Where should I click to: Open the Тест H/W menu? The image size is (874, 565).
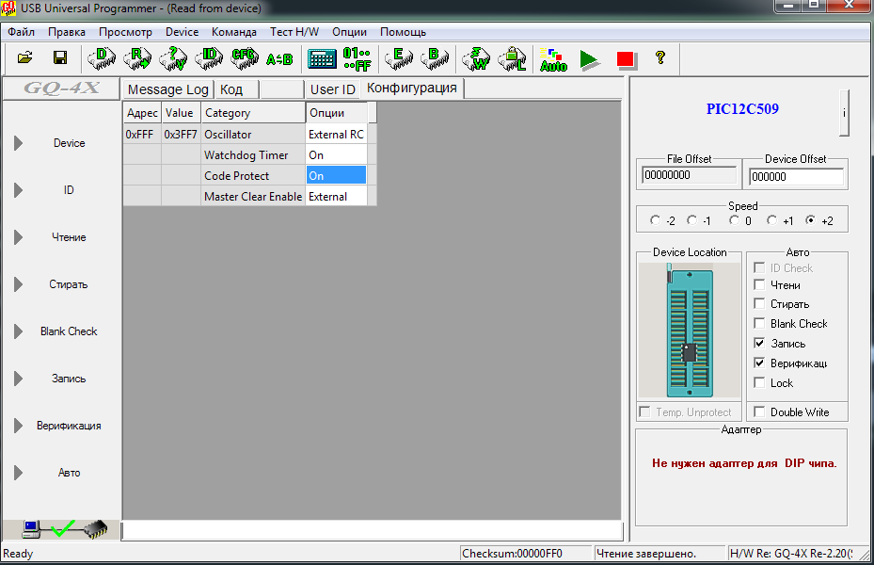coord(294,32)
